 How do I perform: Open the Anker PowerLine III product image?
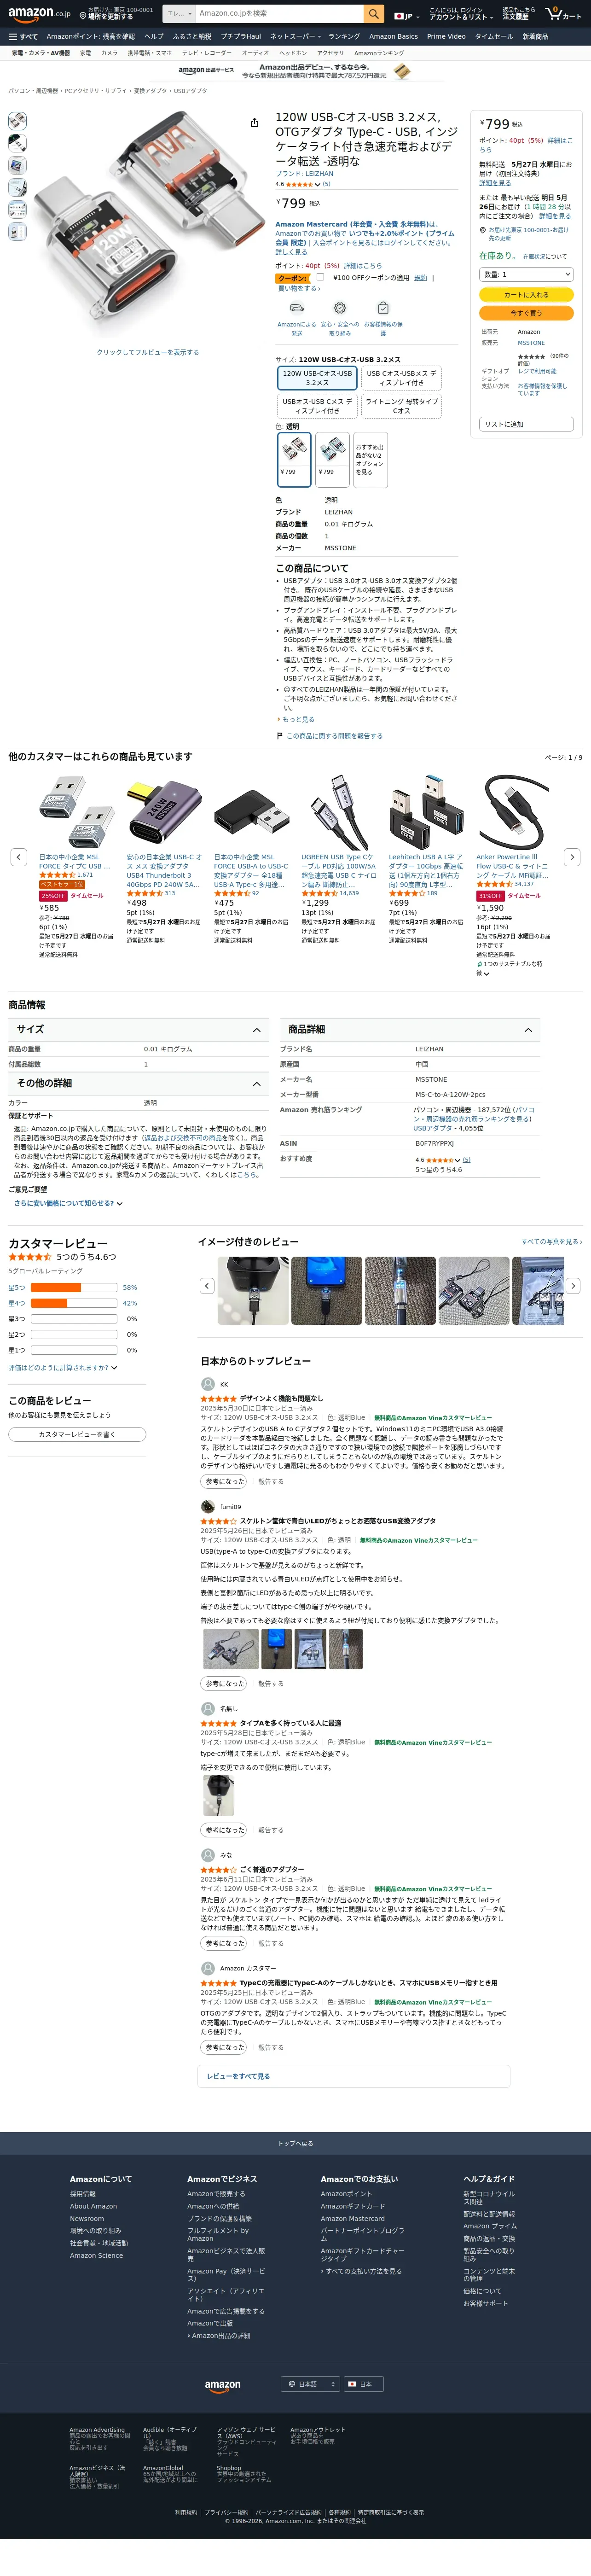513,811
